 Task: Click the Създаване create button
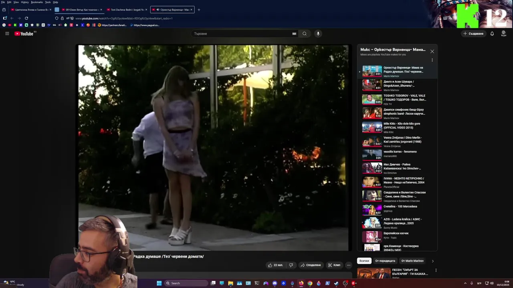click(474, 34)
